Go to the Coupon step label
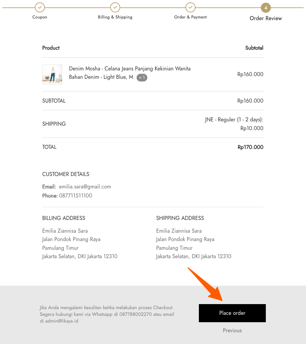Image resolution: width=306 pixels, height=344 pixels. tap(40, 17)
